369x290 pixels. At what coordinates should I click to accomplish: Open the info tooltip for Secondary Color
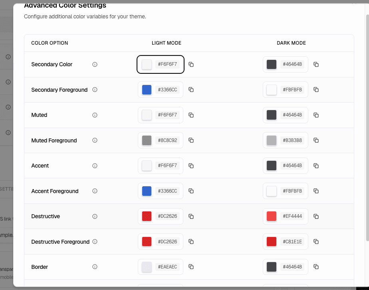click(x=95, y=64)
